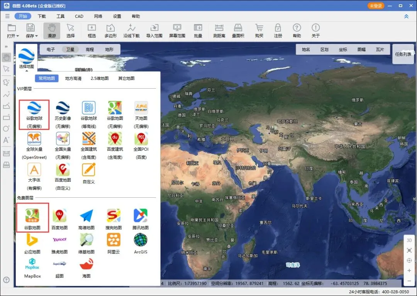Toggle the 卫星 satellite view mode
The image size is (417, 296).
(70, 49)
